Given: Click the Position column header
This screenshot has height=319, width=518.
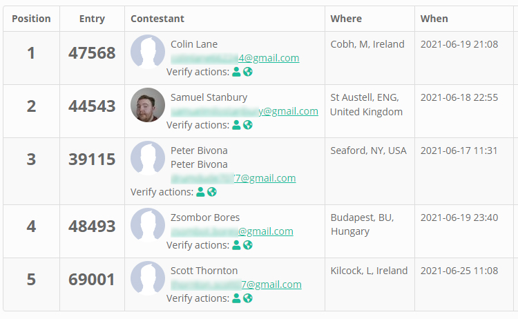Looking at the screenshot, I should coord(31,19).
